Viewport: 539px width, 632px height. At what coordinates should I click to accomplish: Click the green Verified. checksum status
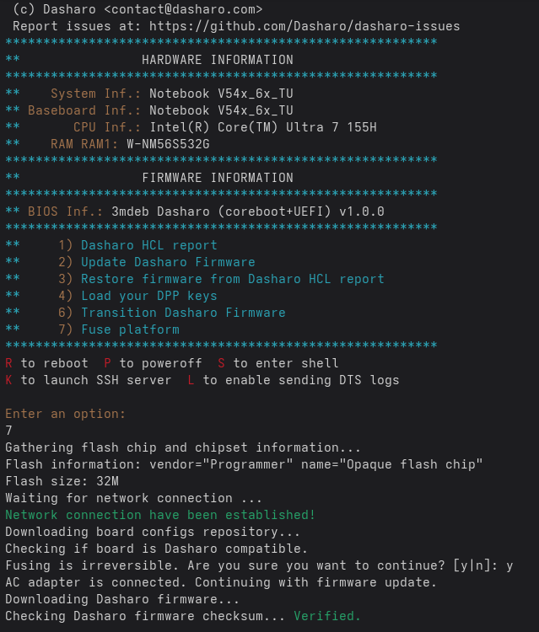[326, 616]
